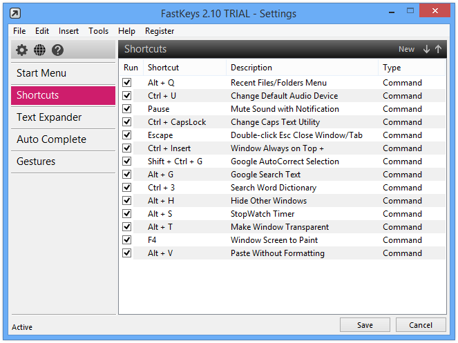Toggle checkbox for Alt + T
This screenshot has width=458, height=343.
pos(127,227)
